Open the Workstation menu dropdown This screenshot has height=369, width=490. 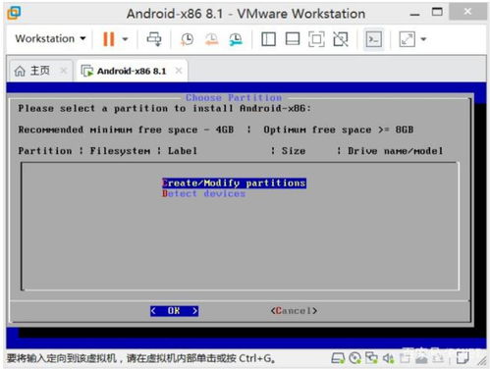(x=50, y=38)
